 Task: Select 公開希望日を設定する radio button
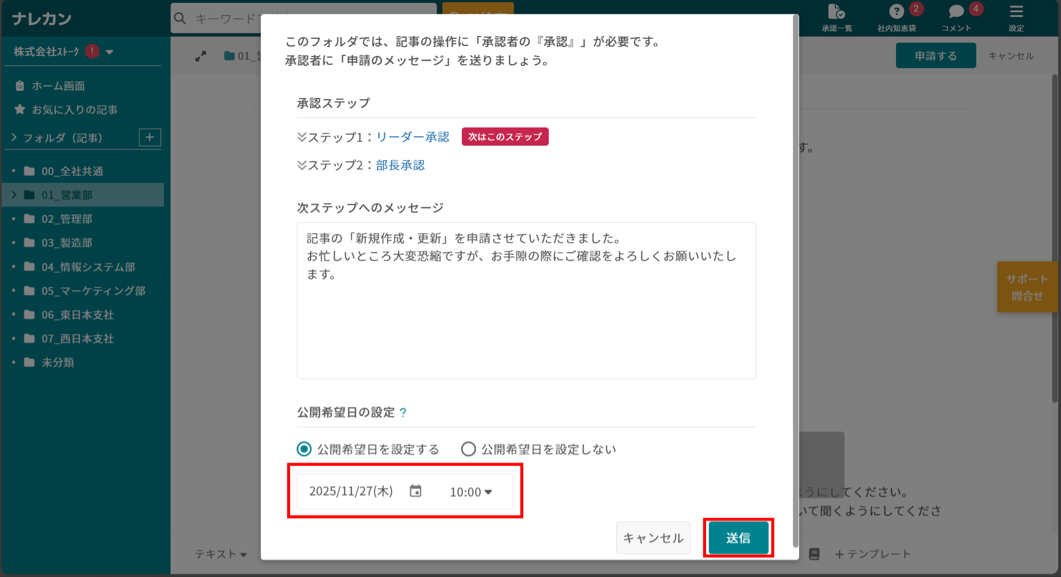pyautogui.click(x=303, y=449)
